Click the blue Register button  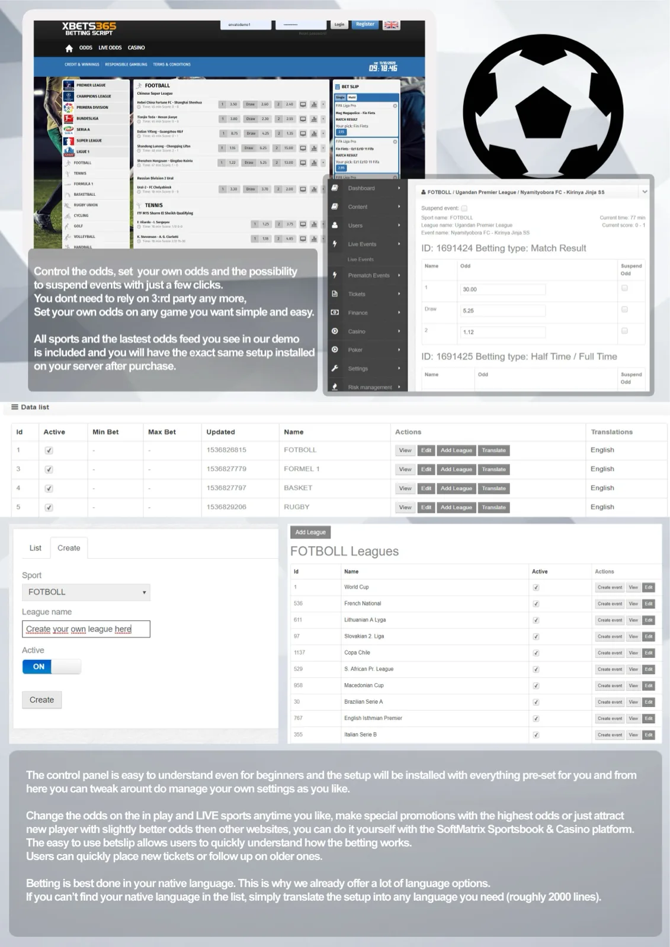365,25
